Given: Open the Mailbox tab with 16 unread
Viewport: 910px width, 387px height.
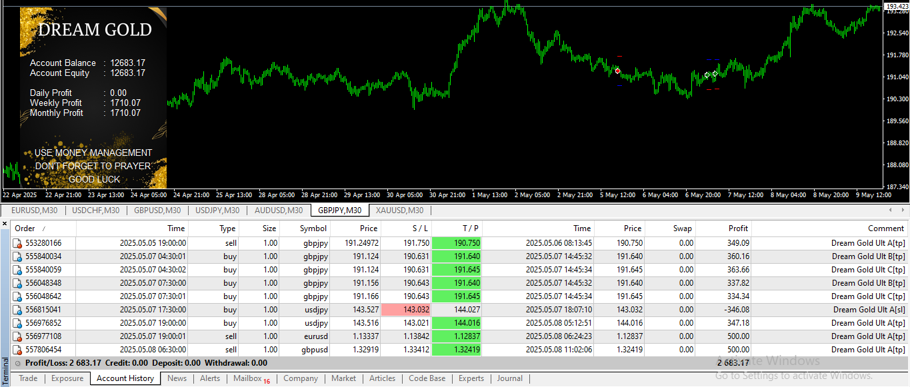Looking at the screenshot, I should coord(251,378).
